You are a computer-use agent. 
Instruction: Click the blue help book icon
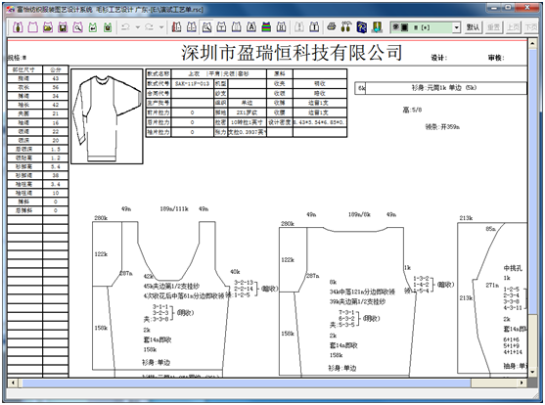[361, 26]
